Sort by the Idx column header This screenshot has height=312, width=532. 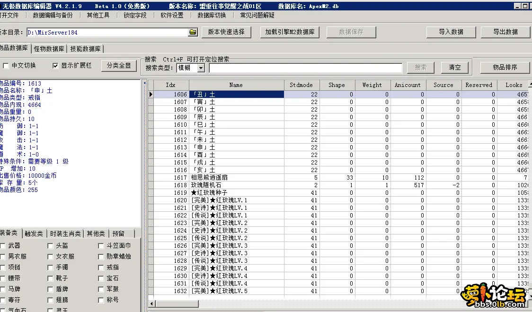tap(170, 85)
